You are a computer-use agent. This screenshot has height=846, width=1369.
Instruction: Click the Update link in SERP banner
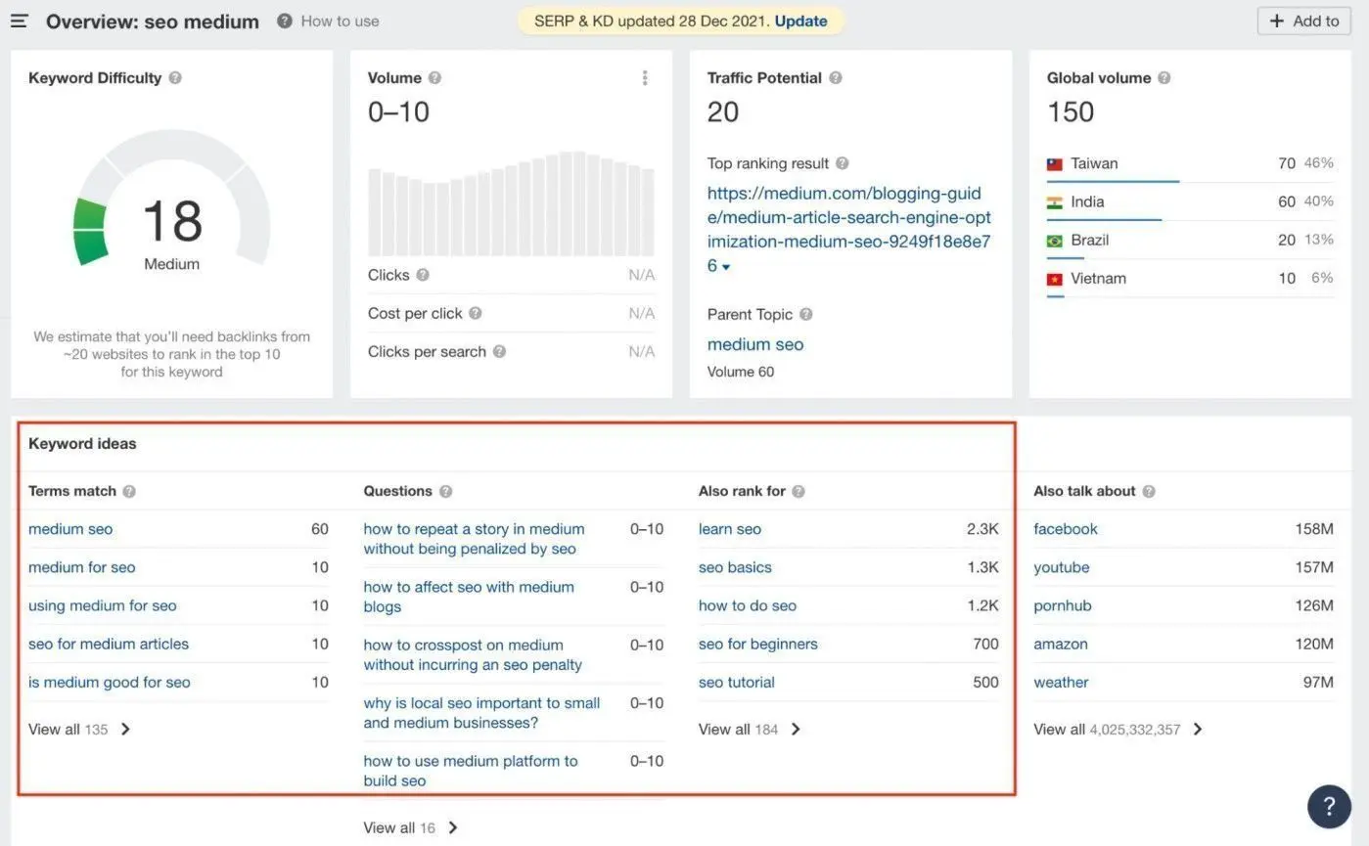(800, 21)
